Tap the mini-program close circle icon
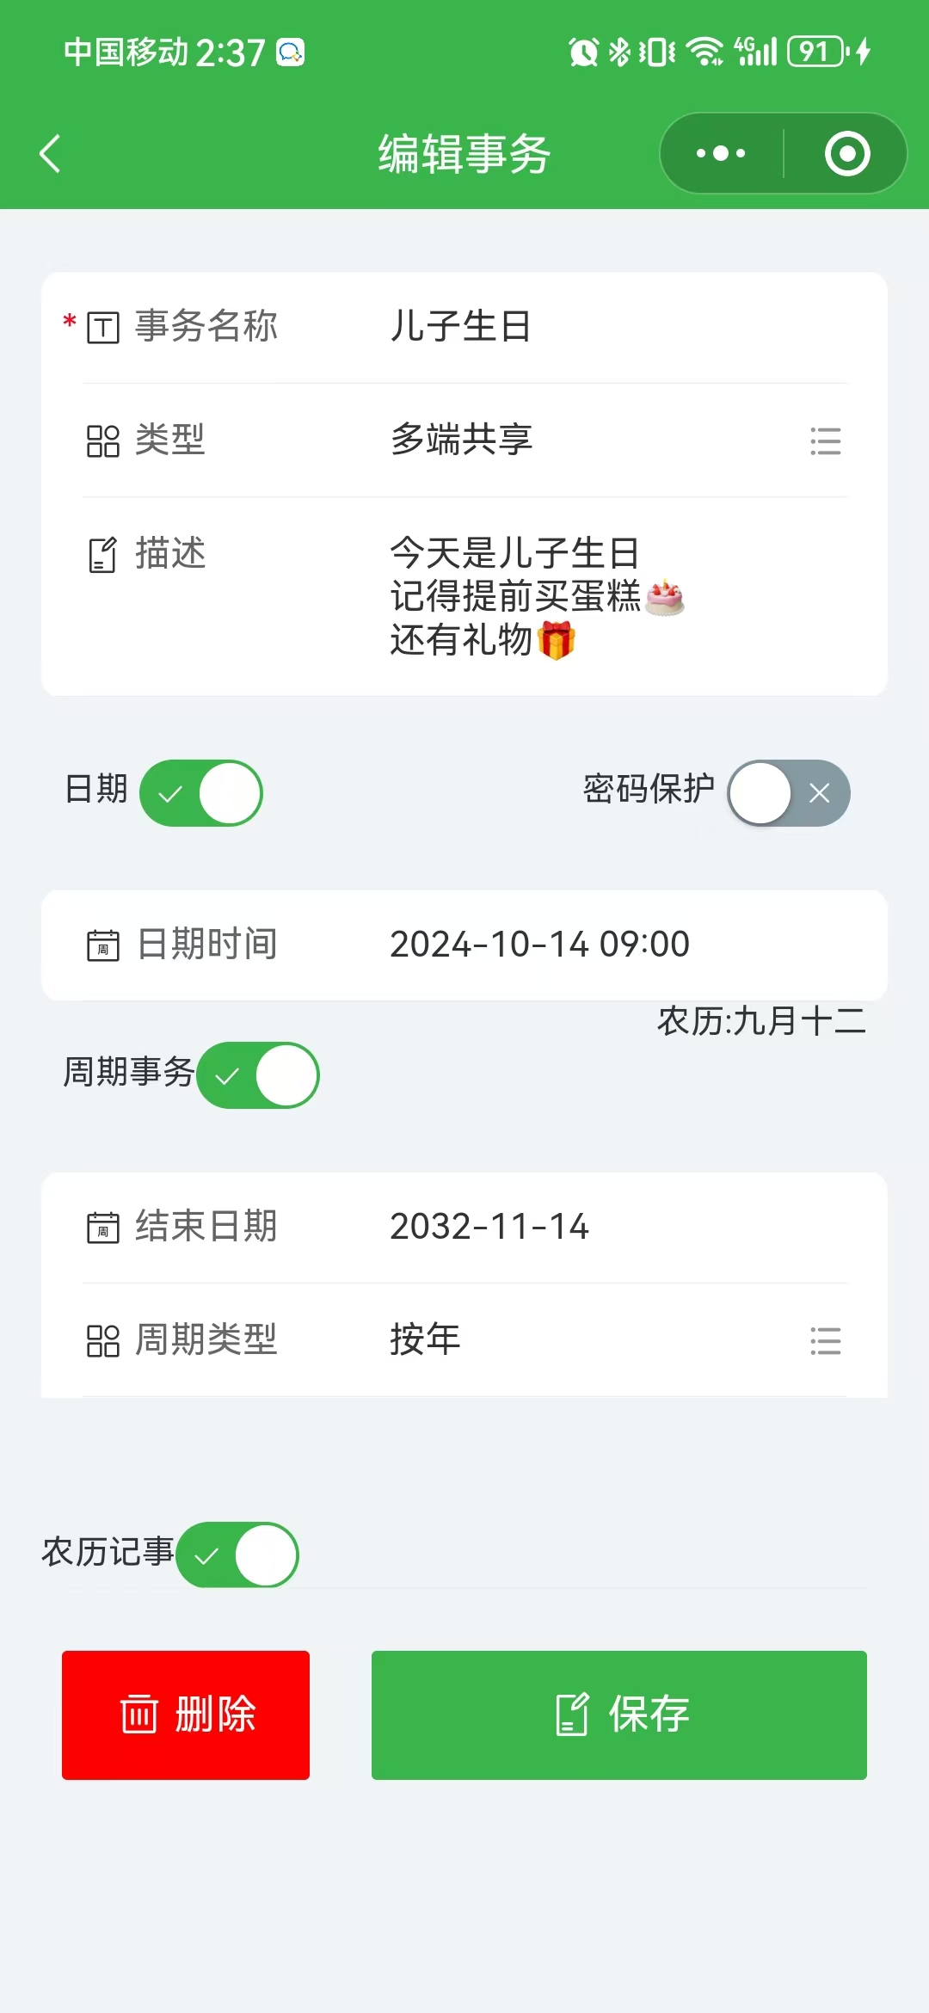The height and width of the screenshot is (2013, 929). [x=846, y=154]
